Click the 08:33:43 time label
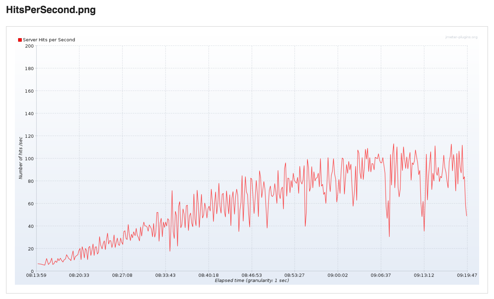The width and height of the screenshot is (494, 299). tap(165, 275)
